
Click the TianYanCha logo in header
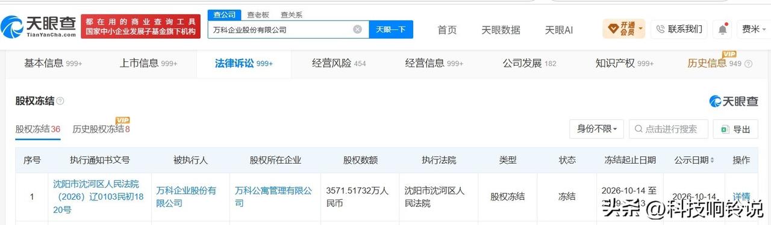[x=39, y=26]
